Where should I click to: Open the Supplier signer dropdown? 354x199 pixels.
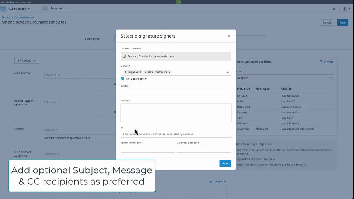point(284,78)
